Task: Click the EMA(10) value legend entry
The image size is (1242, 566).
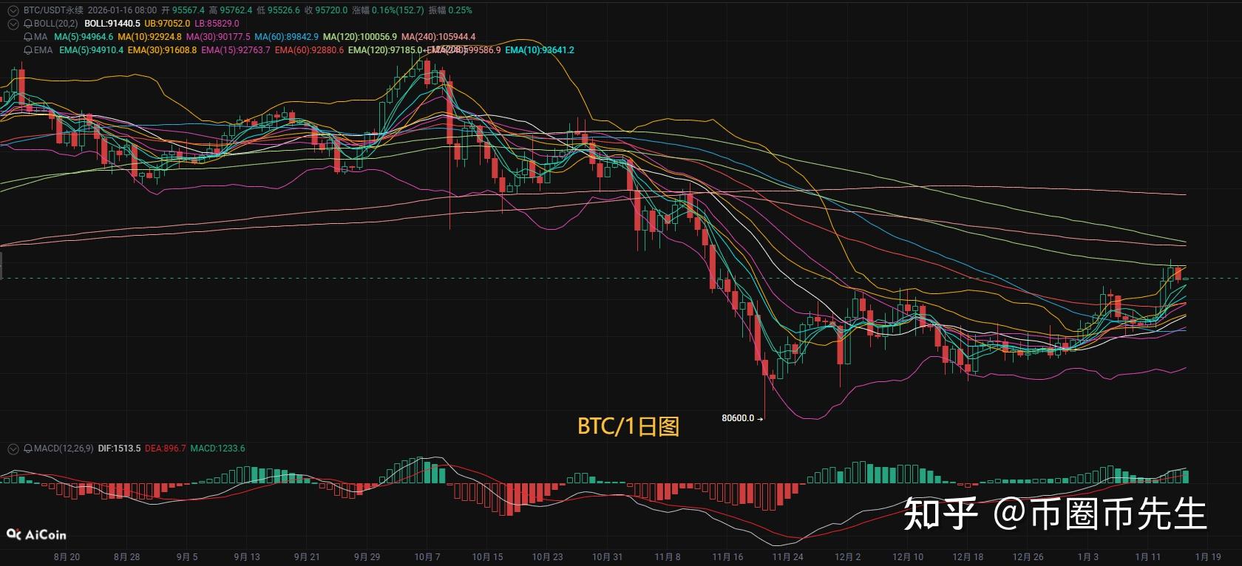Action: (540, 50)
